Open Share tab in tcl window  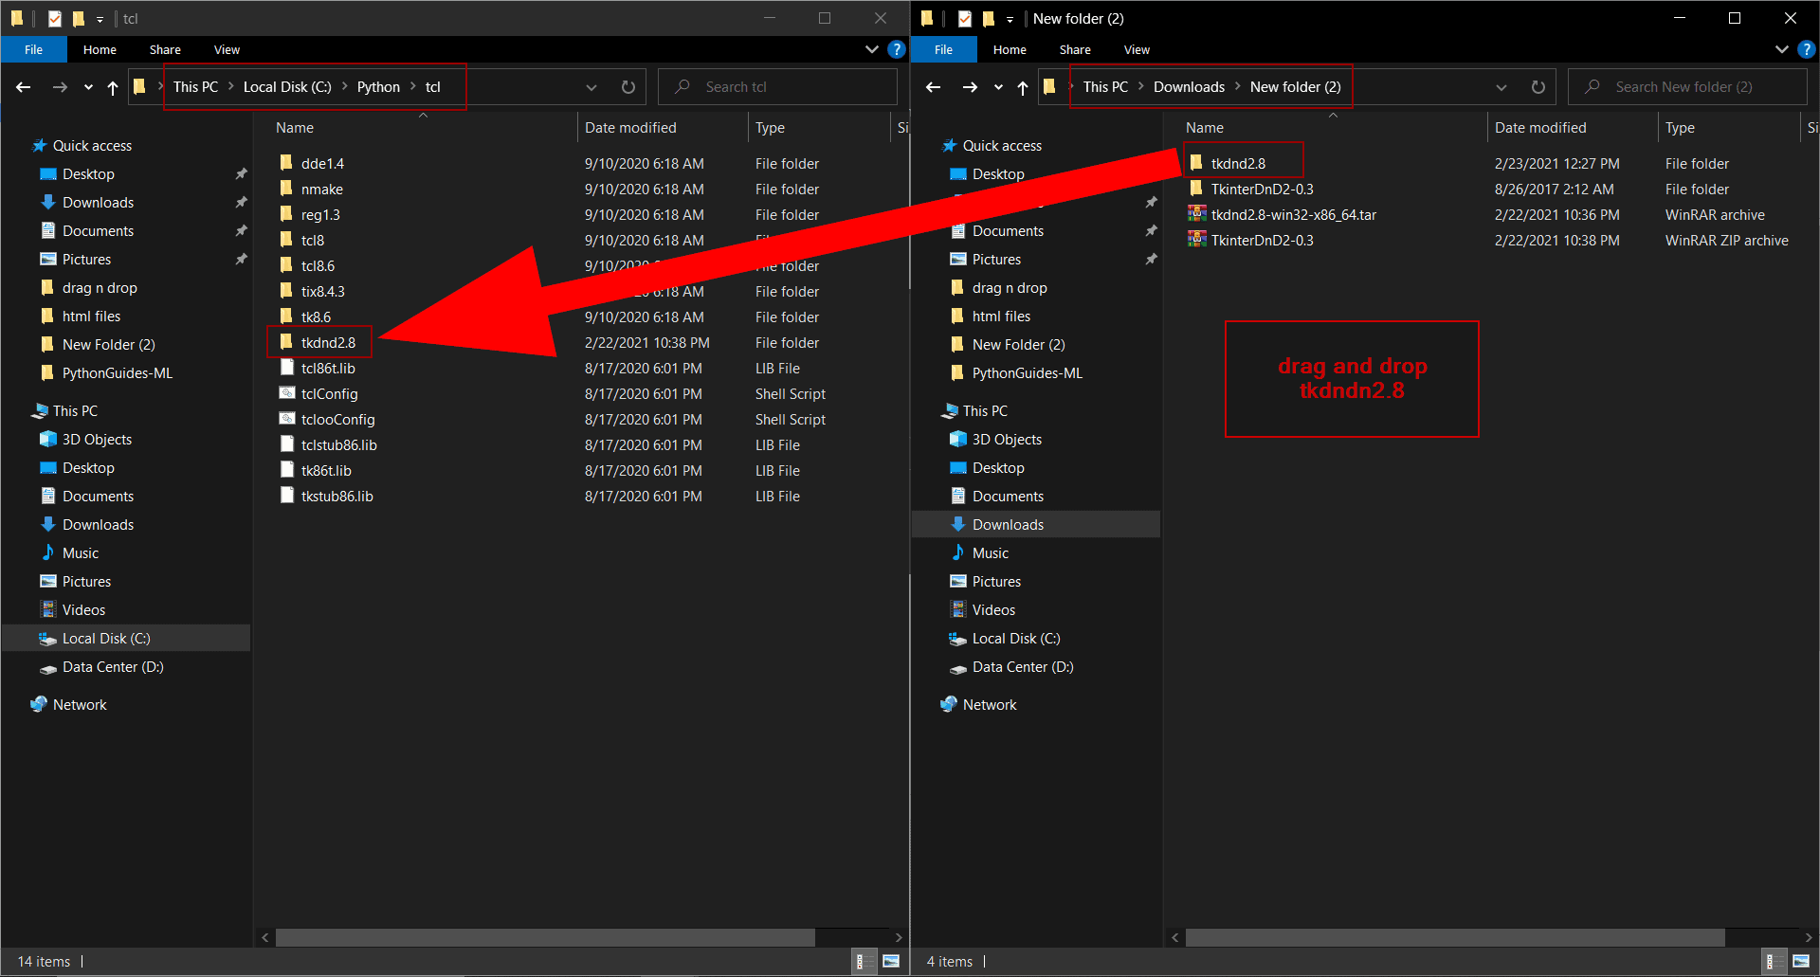165,49
